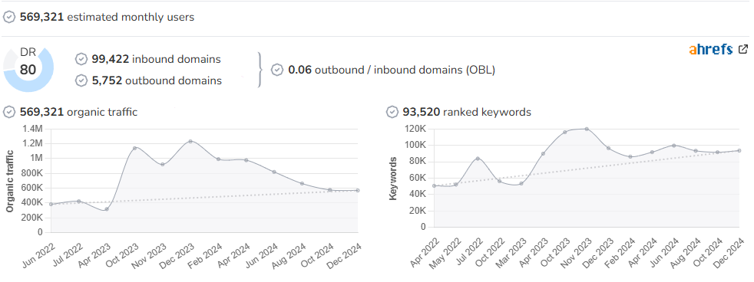Click check icon beside organic traffic heading

tap(9, 112)
